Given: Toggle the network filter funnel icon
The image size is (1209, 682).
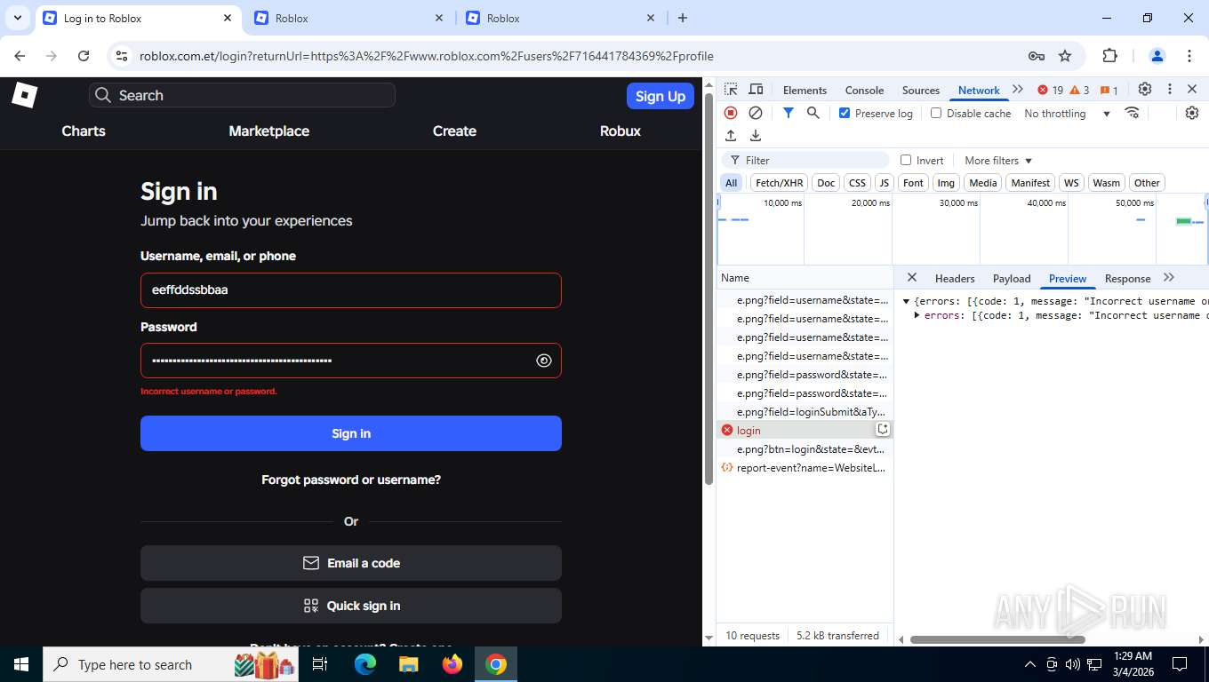Looking at the screenshot, I should click(788, 113).
